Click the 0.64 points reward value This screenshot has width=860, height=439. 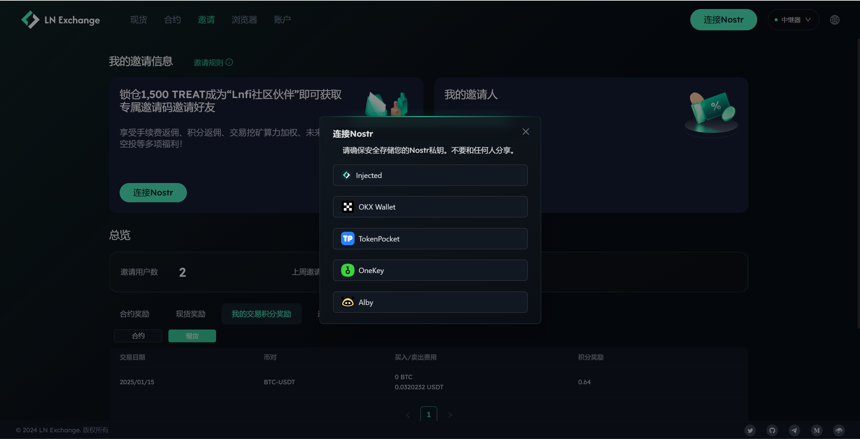coord(584,382)
